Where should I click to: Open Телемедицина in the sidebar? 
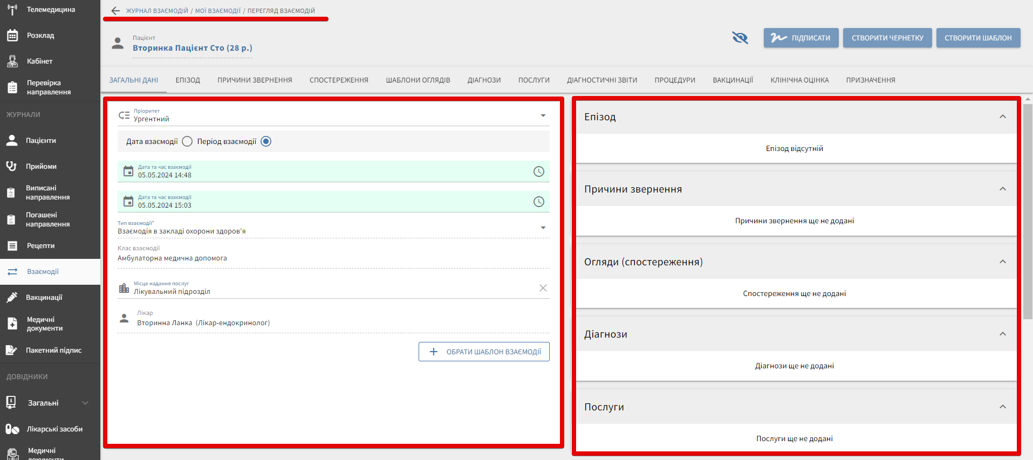pos(50,10)
